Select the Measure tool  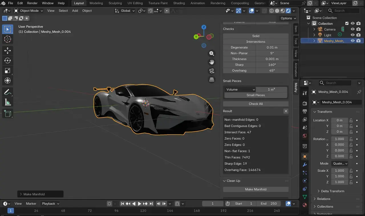point(8,102)
